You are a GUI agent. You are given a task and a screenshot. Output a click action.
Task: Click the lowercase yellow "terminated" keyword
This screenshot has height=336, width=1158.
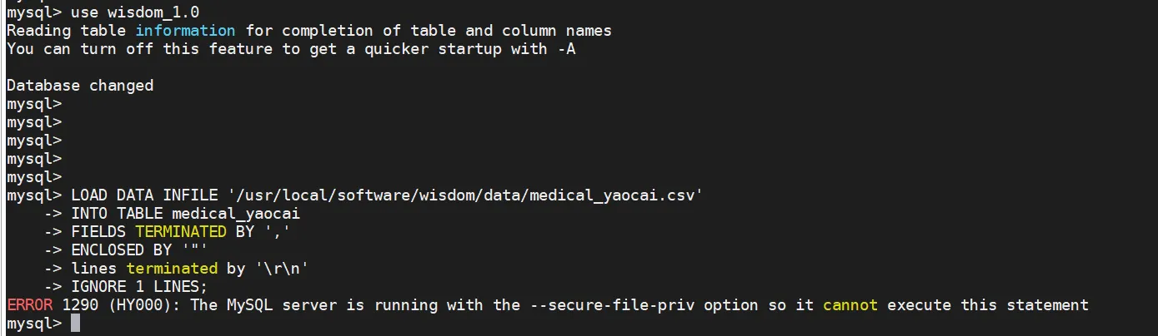click(x=172, y=269)
